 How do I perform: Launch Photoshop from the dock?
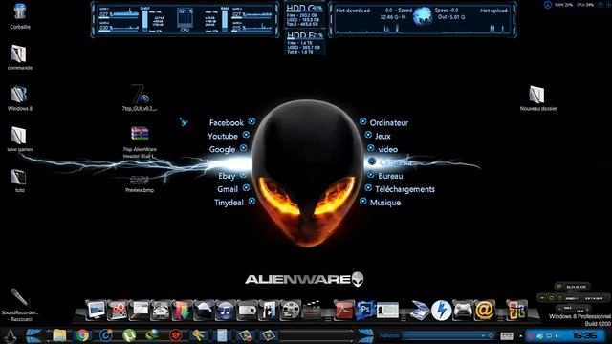pos(365,311)
